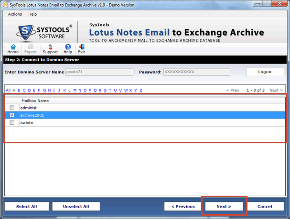The height and width of the screenshot is (219, 290).
Task: Filter mailboxes by letter T
Action: click(110, 90)
